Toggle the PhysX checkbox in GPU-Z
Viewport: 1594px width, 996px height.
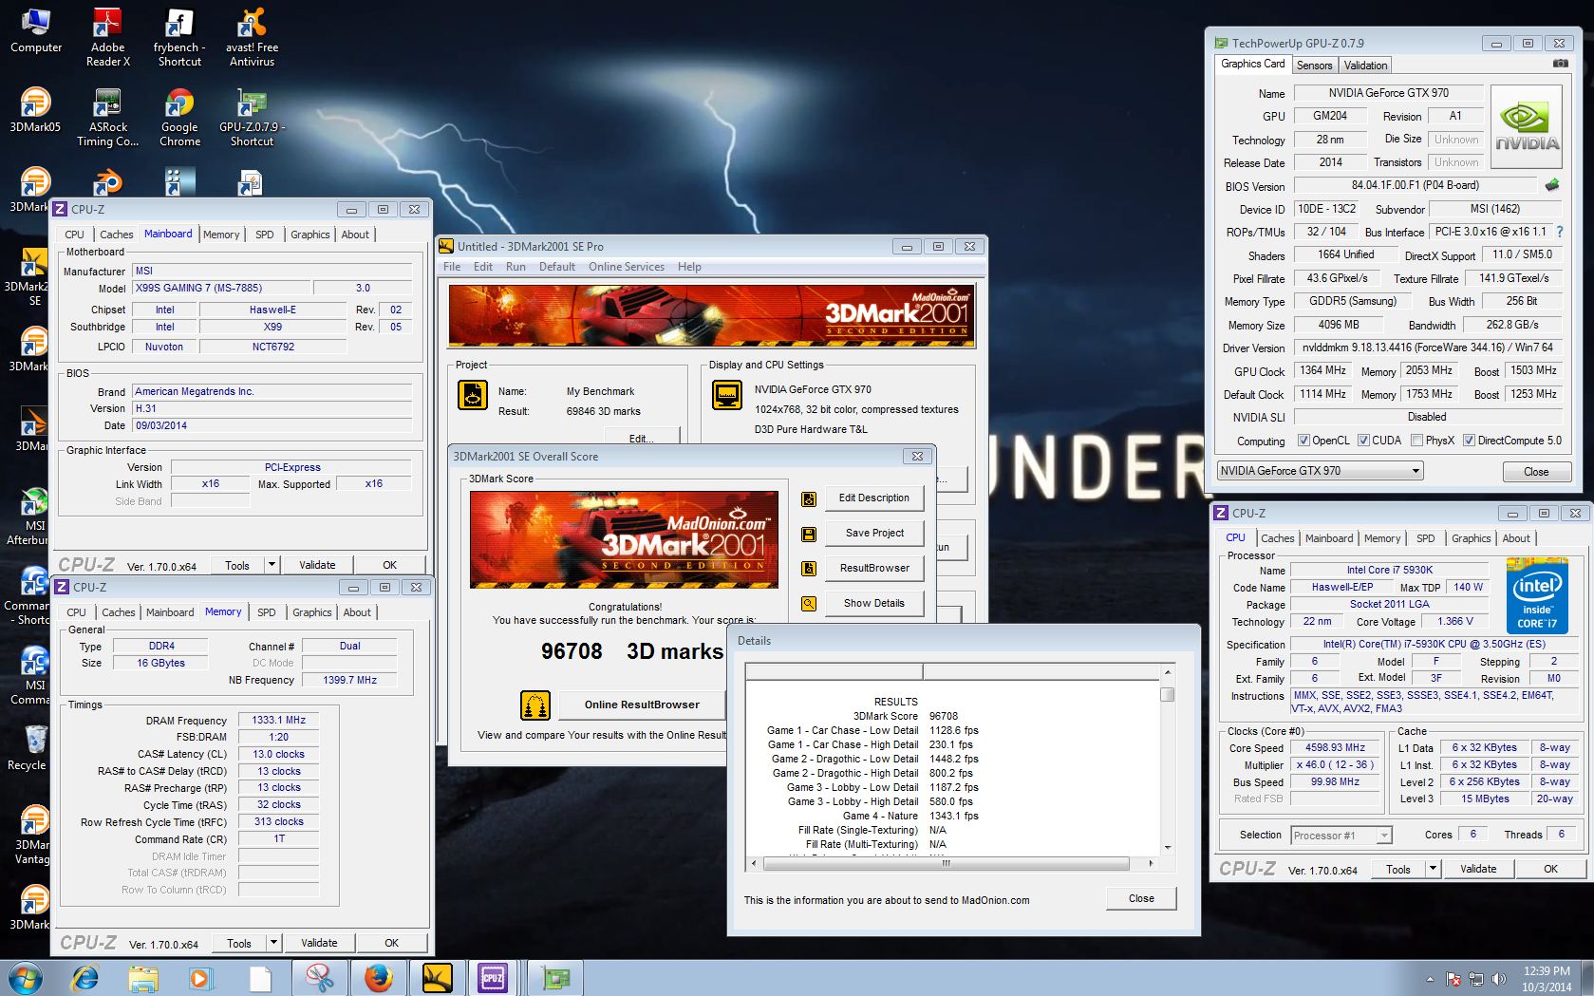[1416, 441]
